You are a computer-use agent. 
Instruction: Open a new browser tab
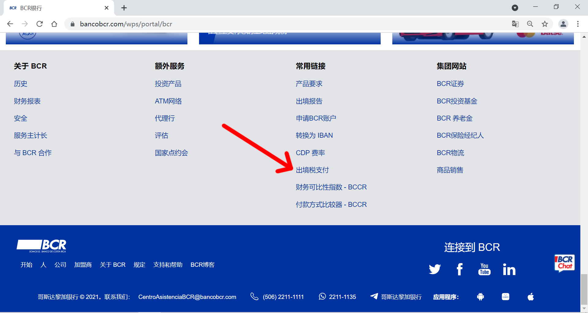pos(124,8)
